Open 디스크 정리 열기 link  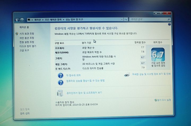pos(28,46)
